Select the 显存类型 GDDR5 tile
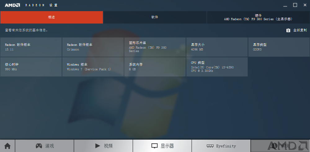This screenshot has height=152, width=310. (279, 47)
